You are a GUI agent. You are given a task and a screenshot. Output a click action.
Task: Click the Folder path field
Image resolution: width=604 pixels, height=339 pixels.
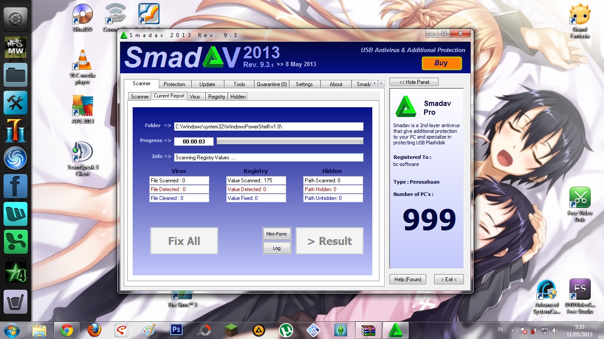coord(268,127)
